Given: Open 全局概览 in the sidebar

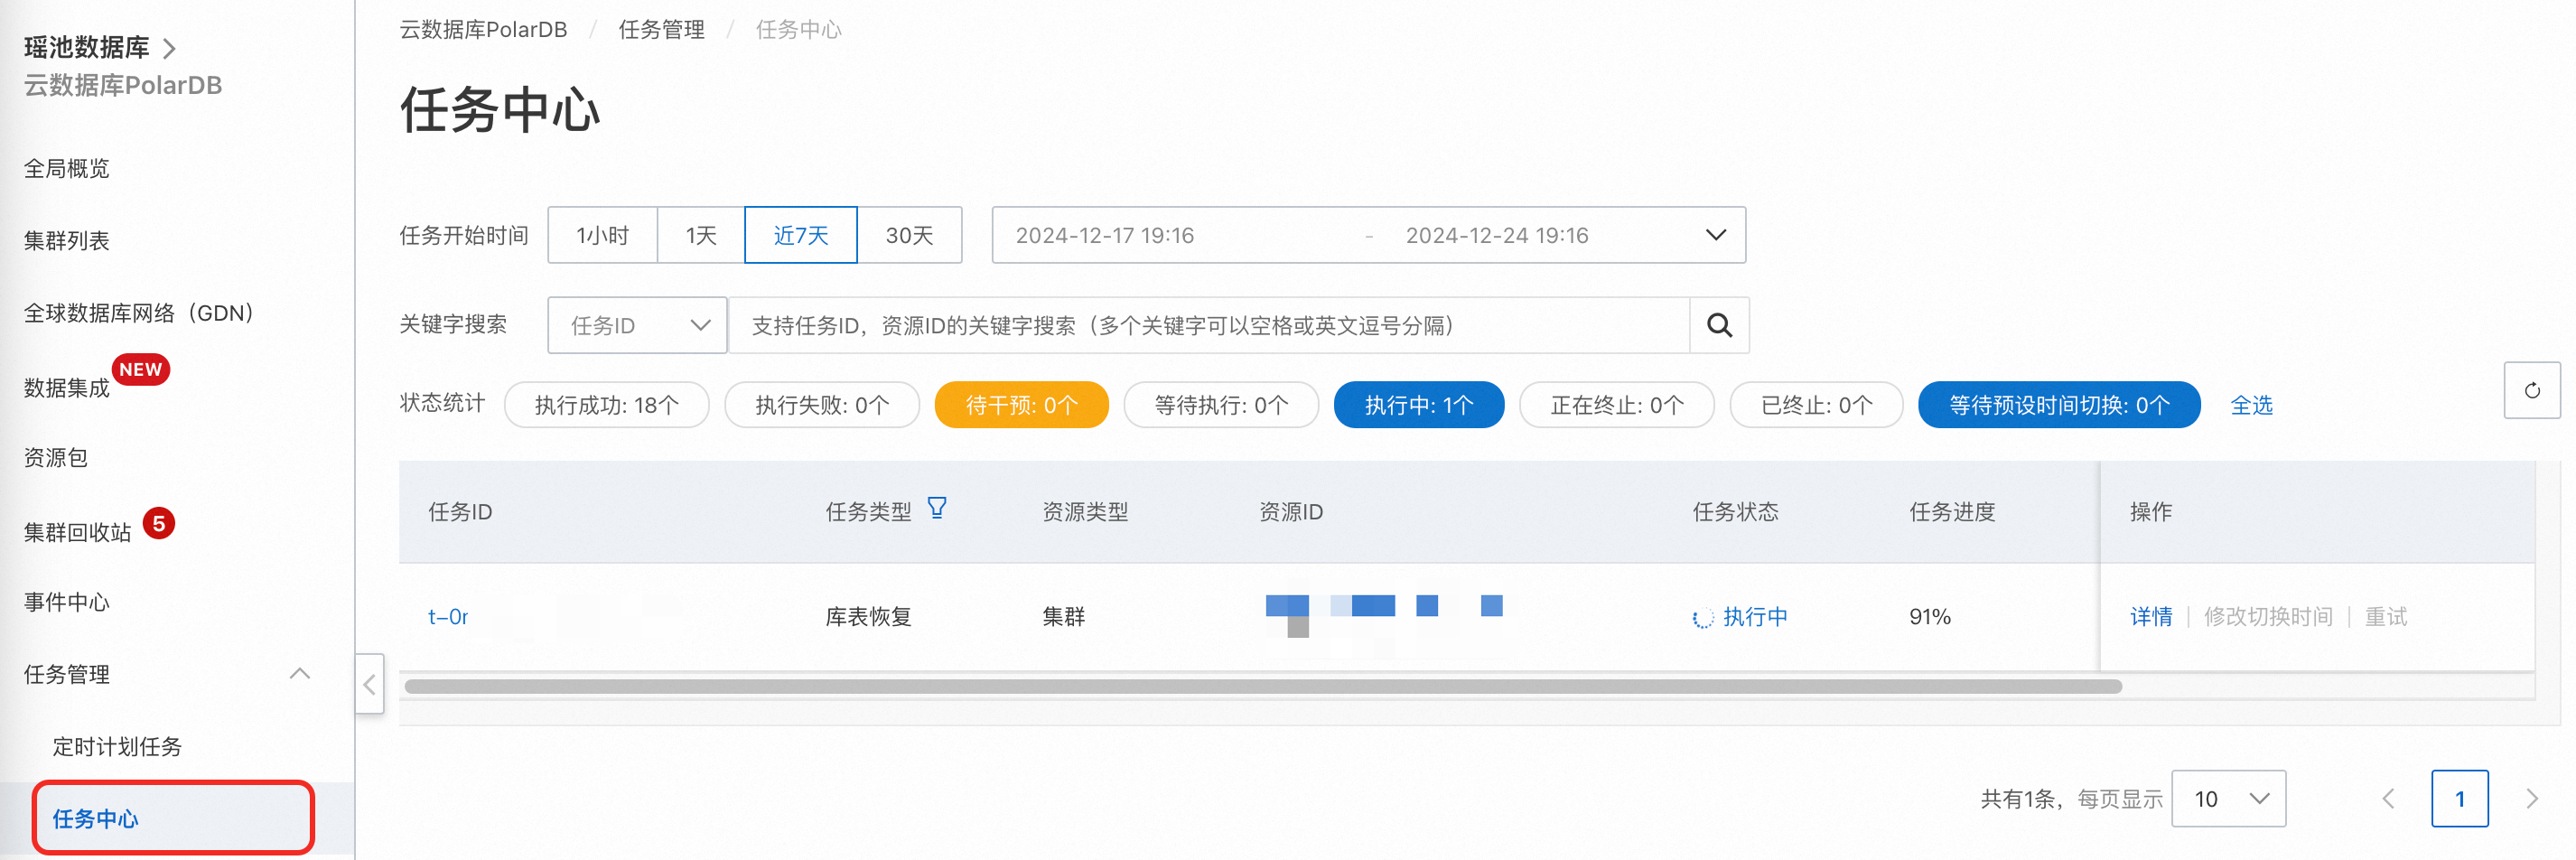Looking at the screenshot, I should pos(67,168).
